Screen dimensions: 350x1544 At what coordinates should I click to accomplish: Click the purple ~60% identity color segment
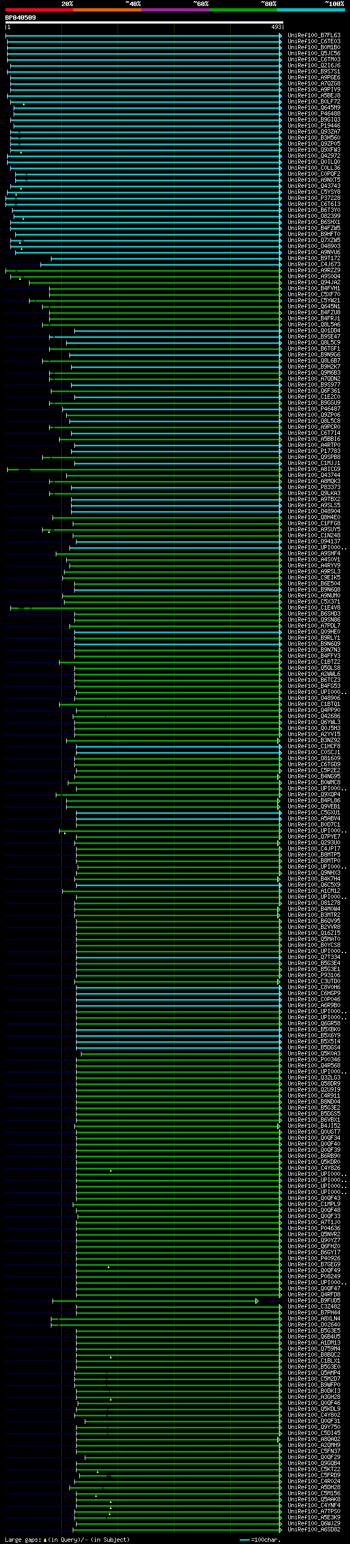pos(174,10)
